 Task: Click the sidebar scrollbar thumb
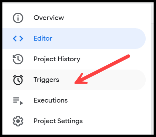[152, 13]
